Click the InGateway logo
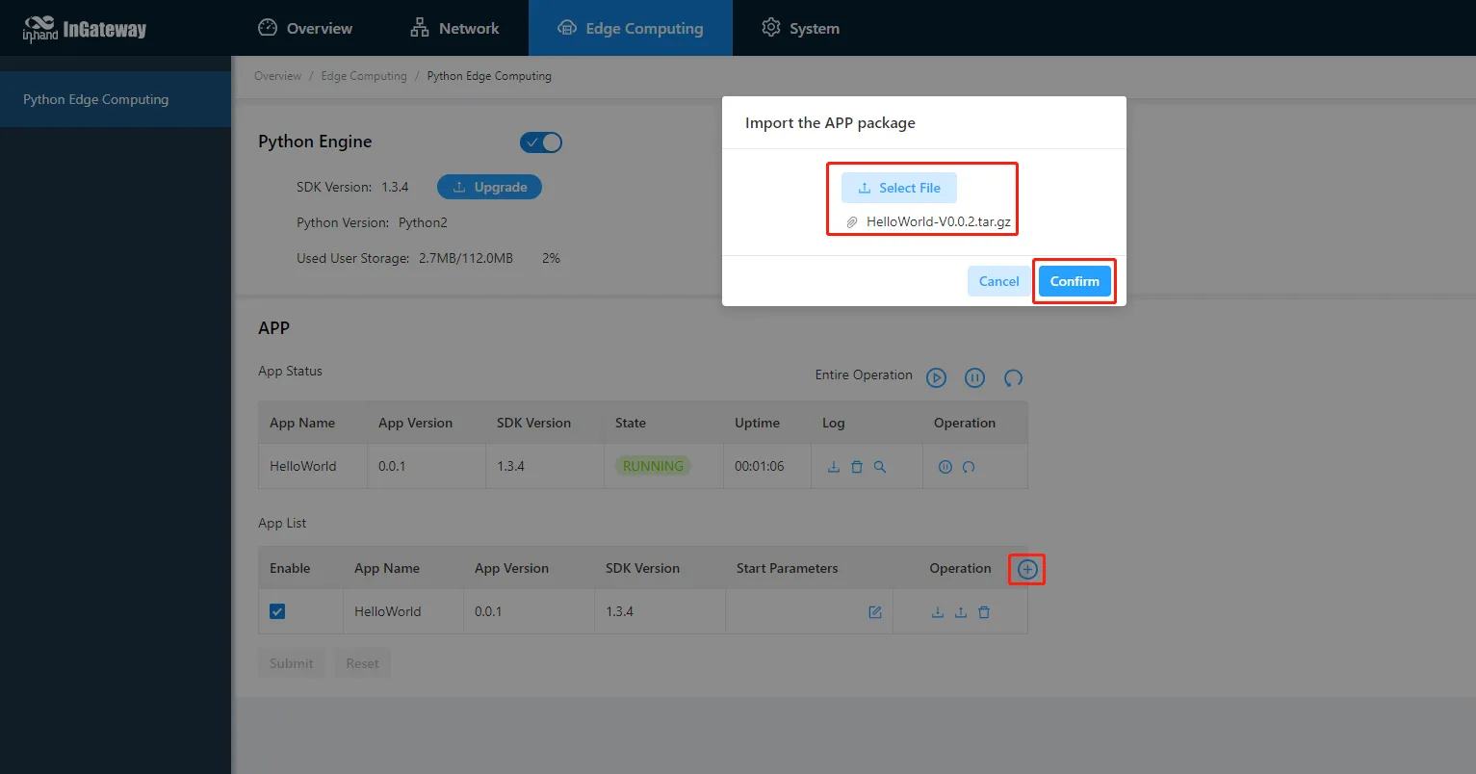This screenshot has width=1476, height=774. tap(85, 29)
